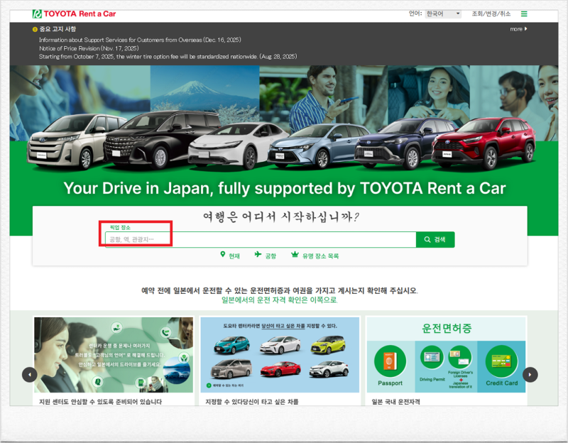This screenshot has width=568, height=443.
Task: Select the 현재 current location pin option
Action: (x=230, y=256)
